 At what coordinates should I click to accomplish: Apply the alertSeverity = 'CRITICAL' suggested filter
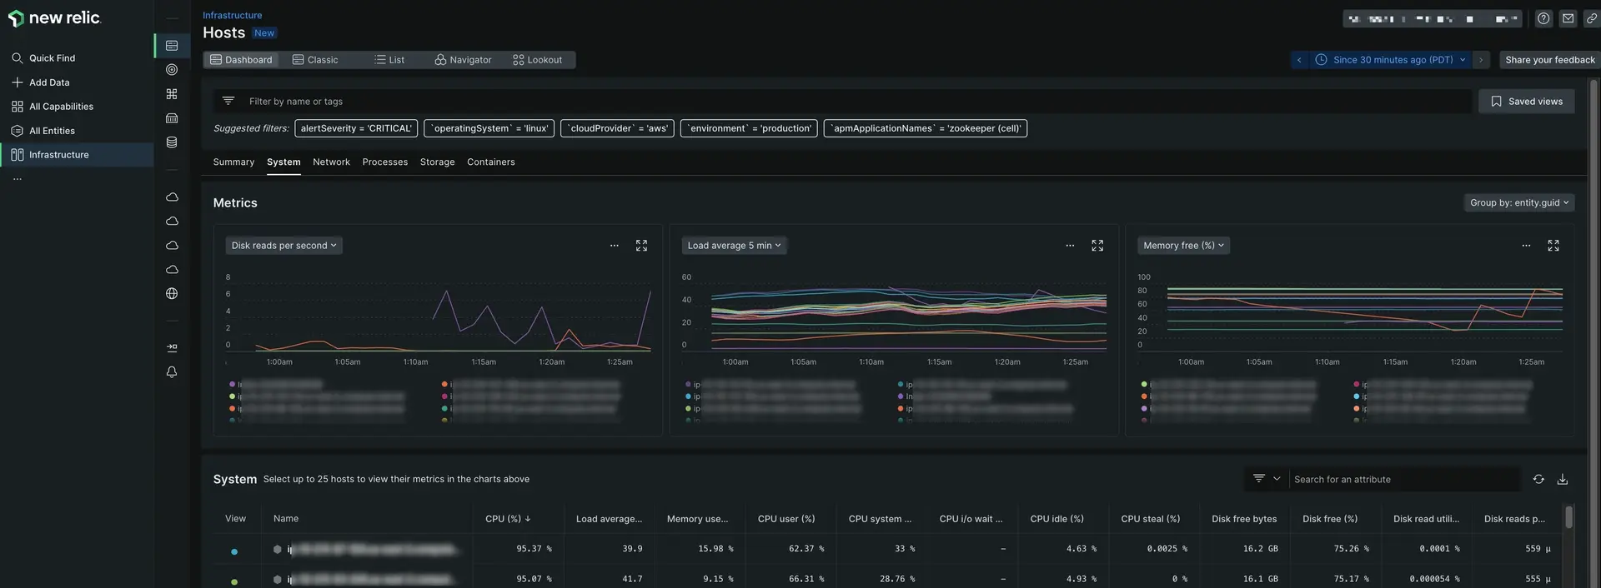click(x=356, y=128)
